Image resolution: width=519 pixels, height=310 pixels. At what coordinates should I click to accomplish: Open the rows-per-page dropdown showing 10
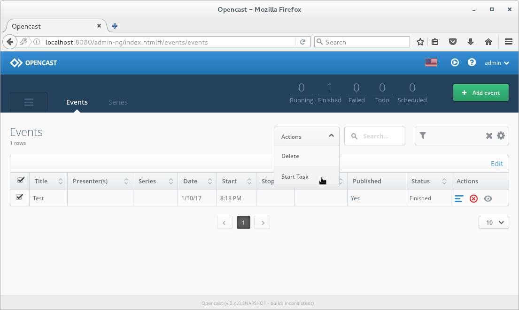(494, 222)
